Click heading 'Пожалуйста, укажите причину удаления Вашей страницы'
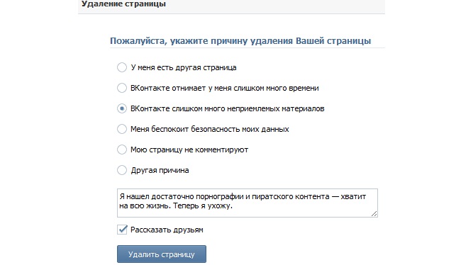The height and width of the screenshot is (265, 461). click(x=240, y=40)
